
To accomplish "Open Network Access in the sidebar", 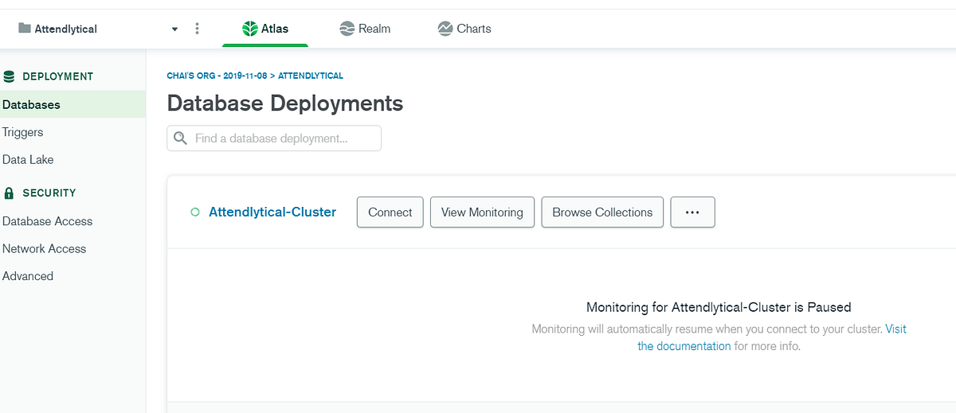I will coord(44,248).
